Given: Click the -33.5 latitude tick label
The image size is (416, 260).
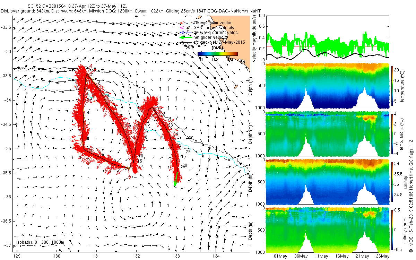Looking at the screenshot, I should pos(6,76).
